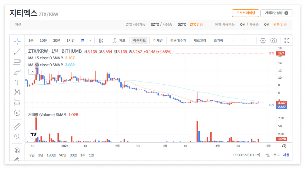The width and height of the screenshot is (305, 169).
Task: Click the 16.7 high price label
Action: (x=281, y=53)
